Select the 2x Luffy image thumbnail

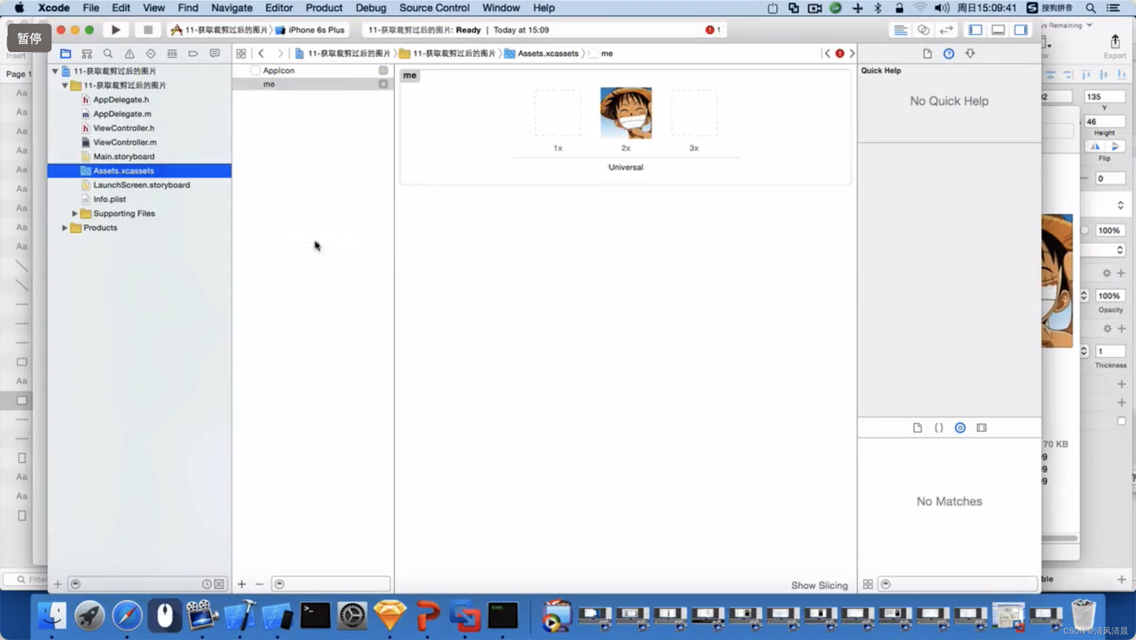[x=626, y=113]
